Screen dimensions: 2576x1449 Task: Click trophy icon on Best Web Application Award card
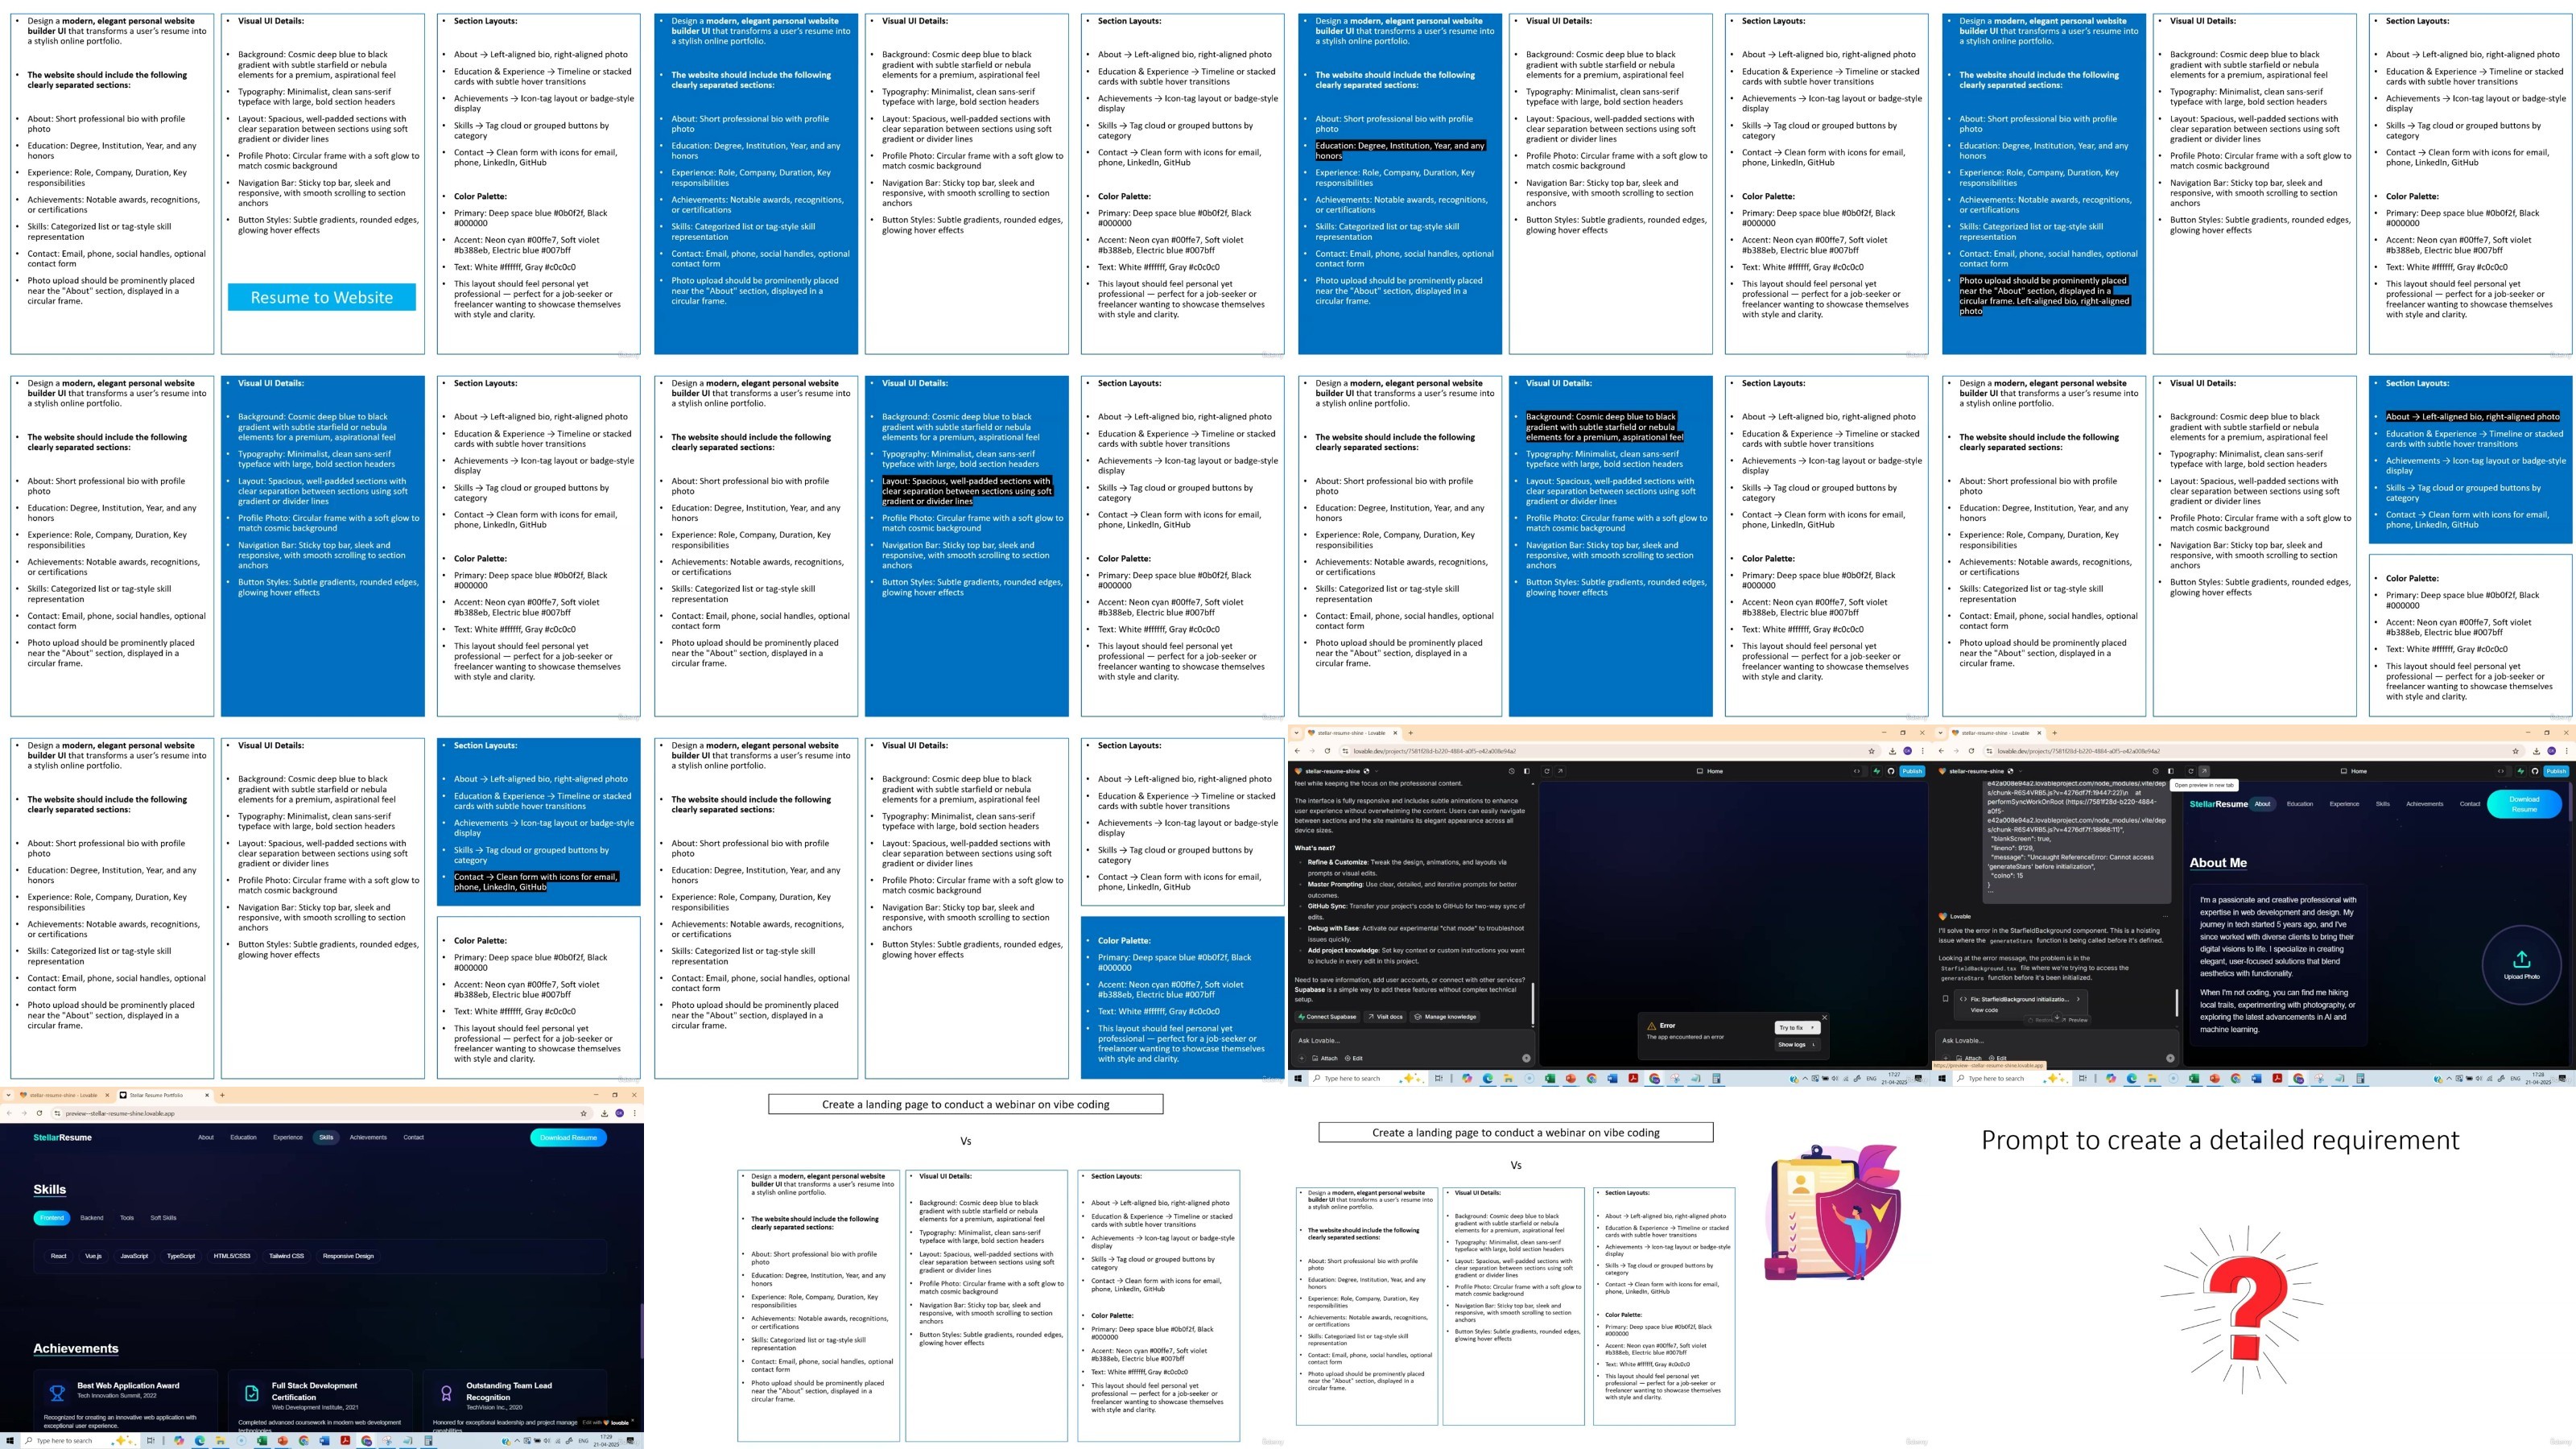(x=57, y=1394)
